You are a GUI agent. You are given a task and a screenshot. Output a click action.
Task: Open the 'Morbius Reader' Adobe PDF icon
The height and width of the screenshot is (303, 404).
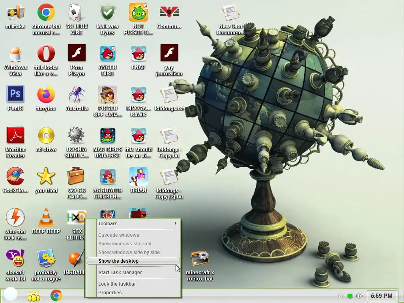(15, 135)
